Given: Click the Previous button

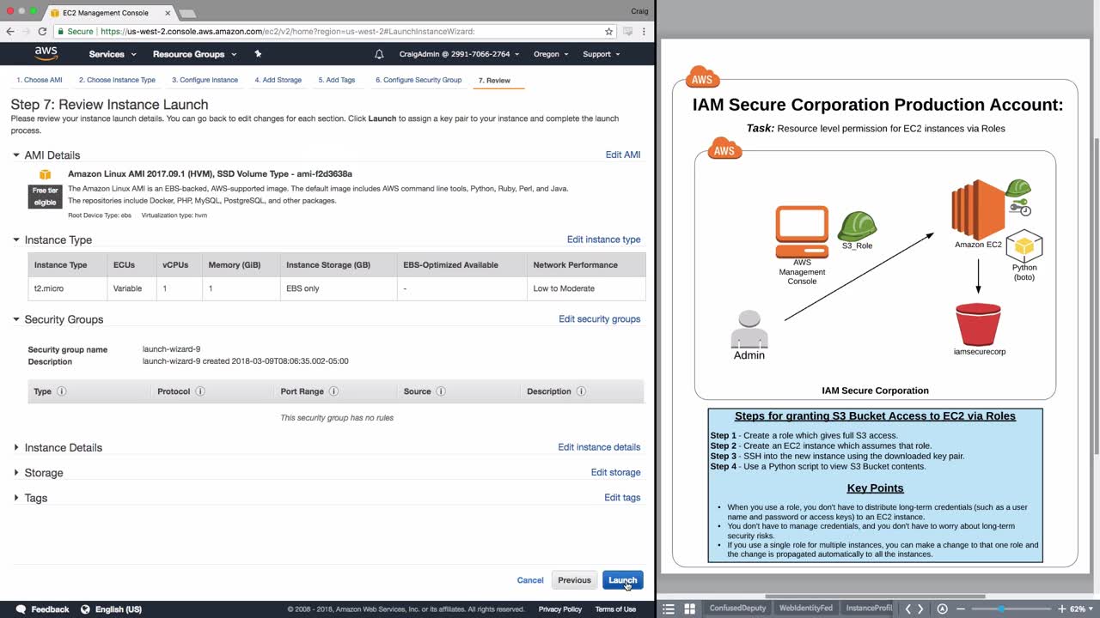Looking at the screenshot, I should [574, 580].
